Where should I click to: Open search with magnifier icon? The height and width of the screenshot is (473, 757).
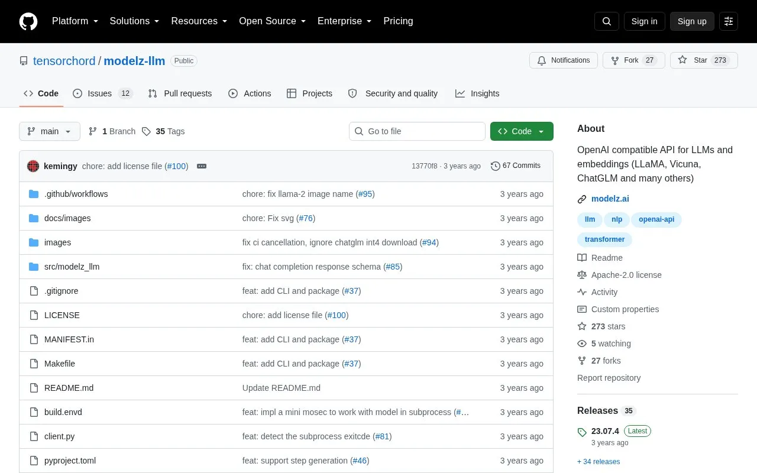point(607,21)
